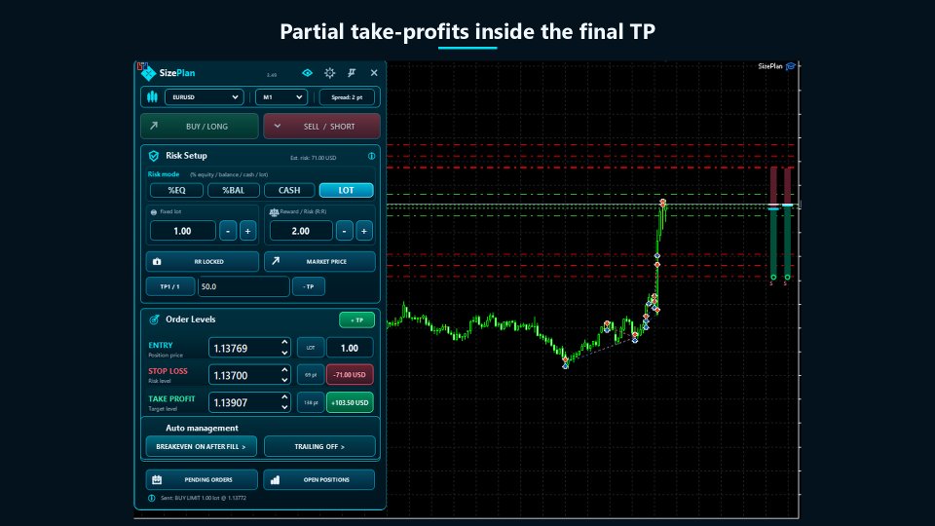Viewport: 935px width, 526px height.
Task: Select the %EQ risk mode tab
Action: (x=176, y=190)
